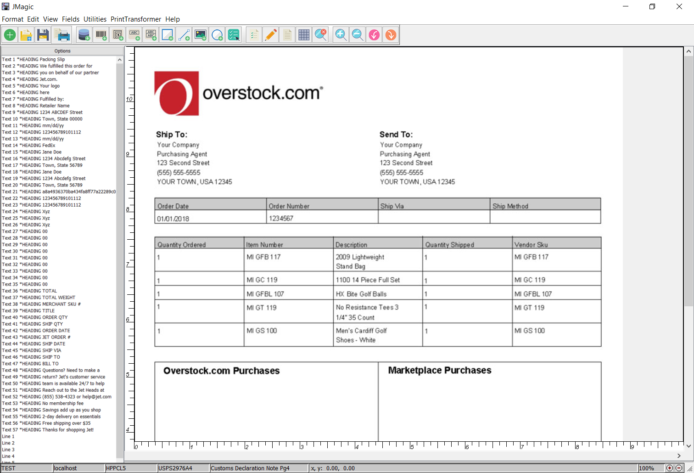Viewport: 694px width, 473px height.
Task: Add multi-line ABC text block icon
Action: coord(151,35)
